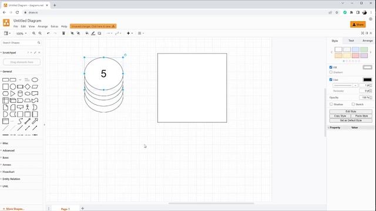Open the table dropdown in toolbar
Image resolution: width=376 pixels, height=211 pixels.
coord(141,33)
